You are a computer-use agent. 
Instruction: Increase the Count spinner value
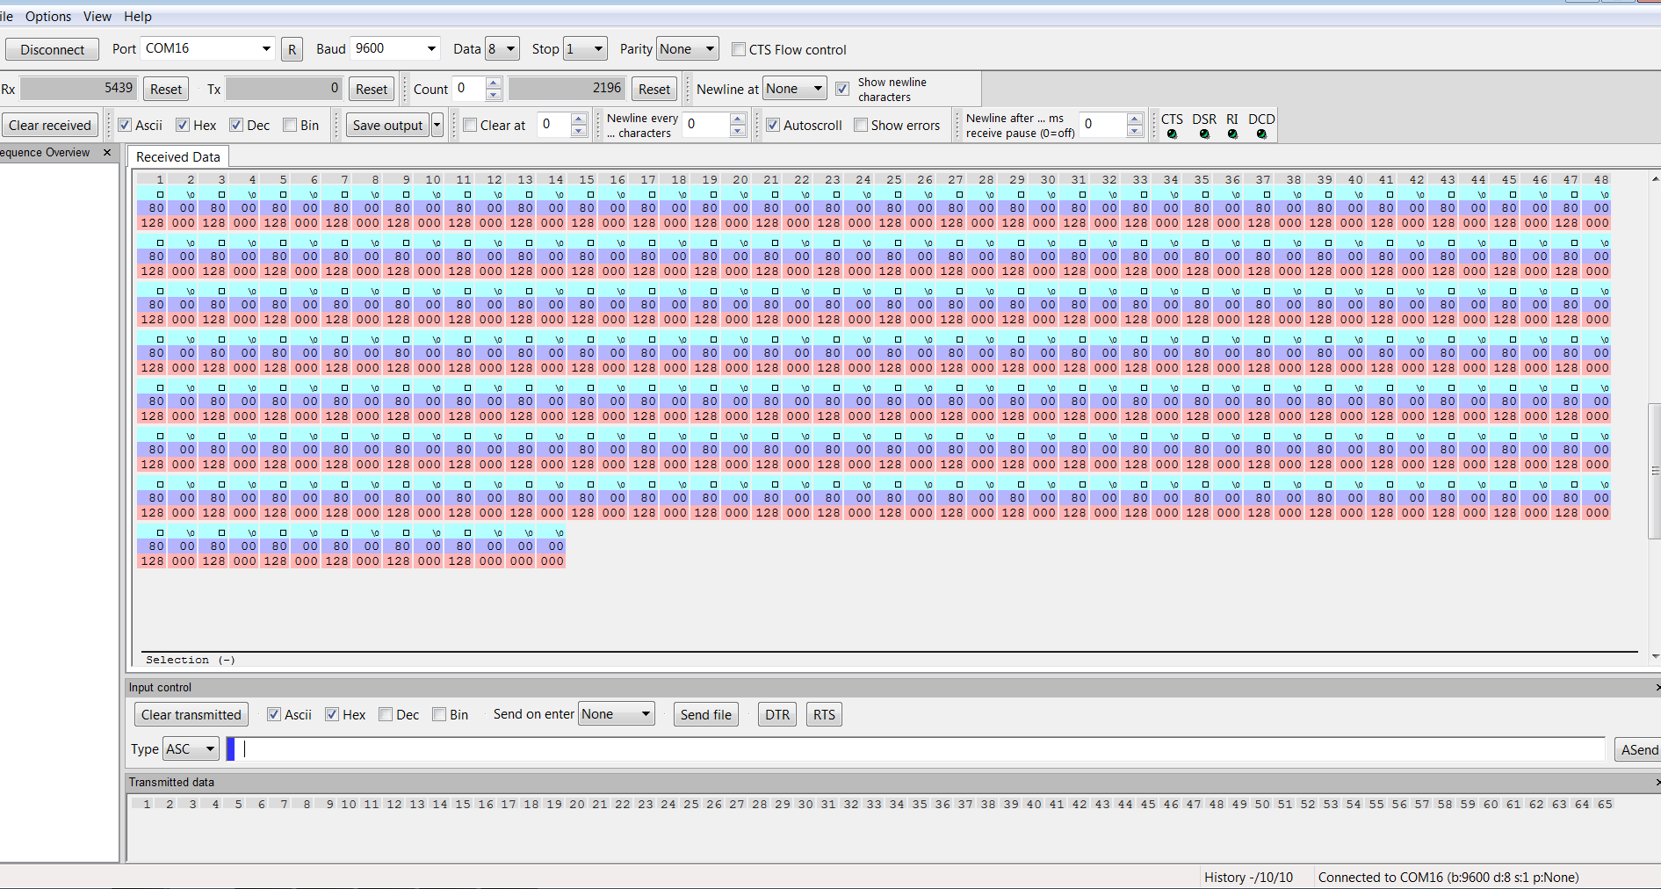coord(493,83)
